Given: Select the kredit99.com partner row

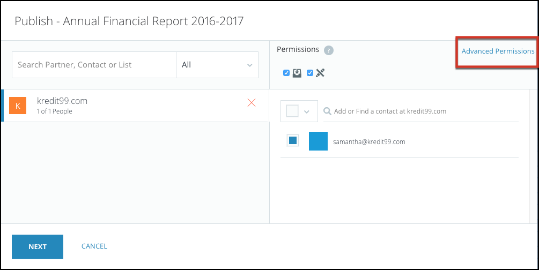Looking at the screenshot, I should [135, 106].
